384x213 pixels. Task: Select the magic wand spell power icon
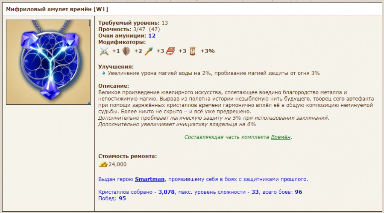[x=149, y=51]
